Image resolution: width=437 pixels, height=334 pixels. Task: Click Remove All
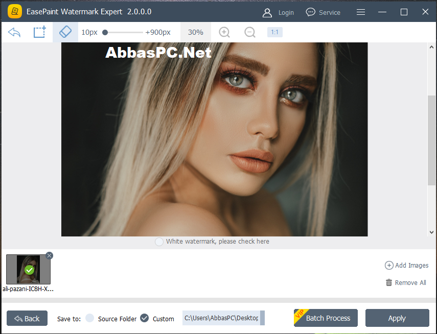click(x=406, y=283)
